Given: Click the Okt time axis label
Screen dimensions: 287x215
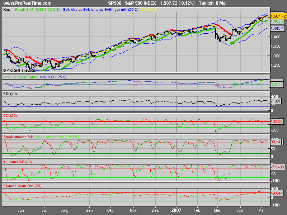Looking at the screenshot, I should coord(110,210).
